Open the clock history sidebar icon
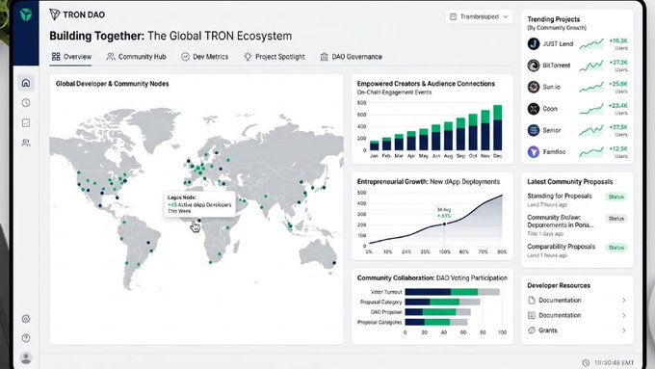 (26, 103)
